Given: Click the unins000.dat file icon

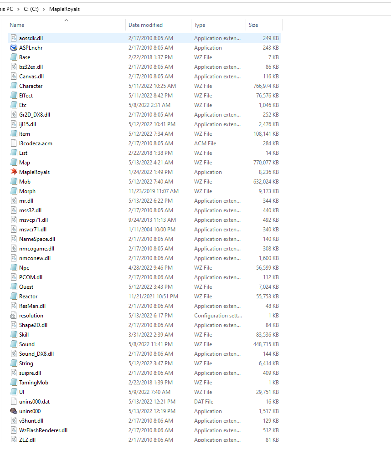Looking at the screenshot, I should pyautogui.click(x=14, y=402).
